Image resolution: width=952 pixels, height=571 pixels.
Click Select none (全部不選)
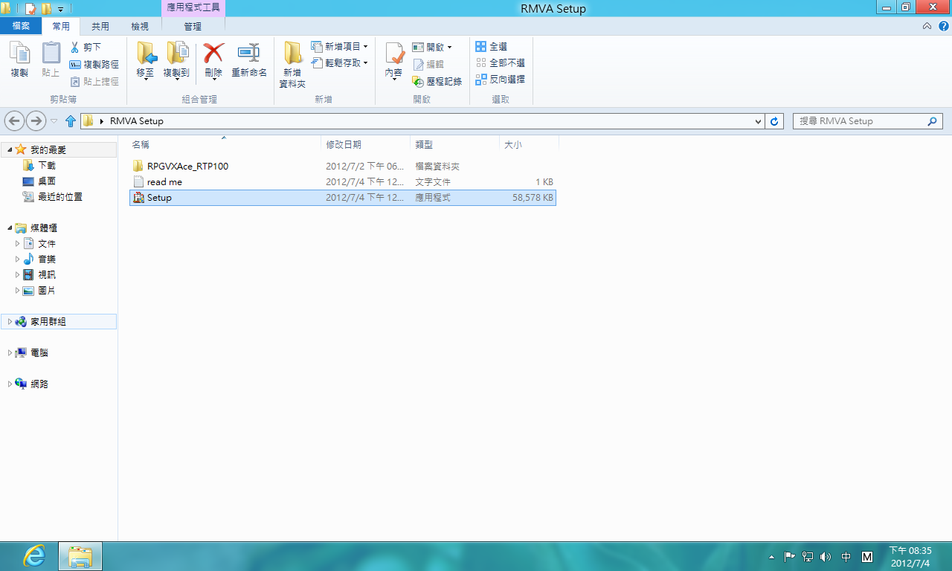(500, 63)
